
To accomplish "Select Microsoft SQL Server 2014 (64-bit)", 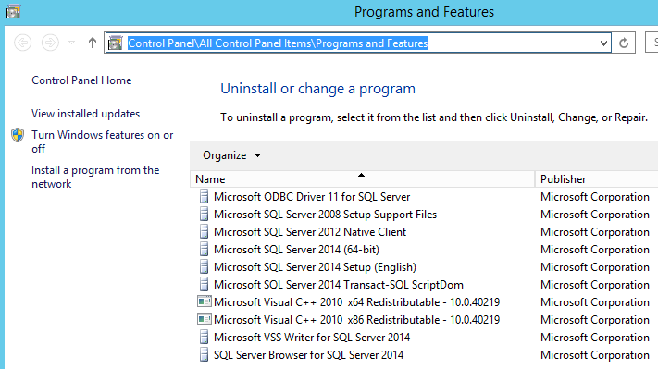I will [297, 250].
